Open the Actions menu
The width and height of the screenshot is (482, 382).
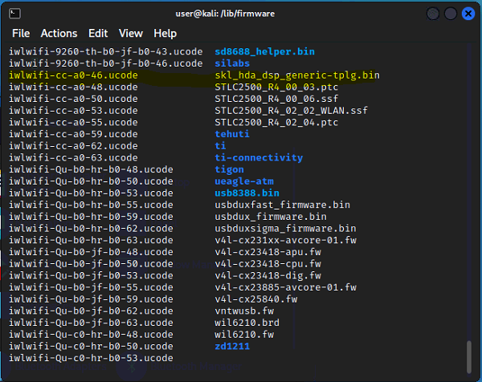[x=59, y=33]
